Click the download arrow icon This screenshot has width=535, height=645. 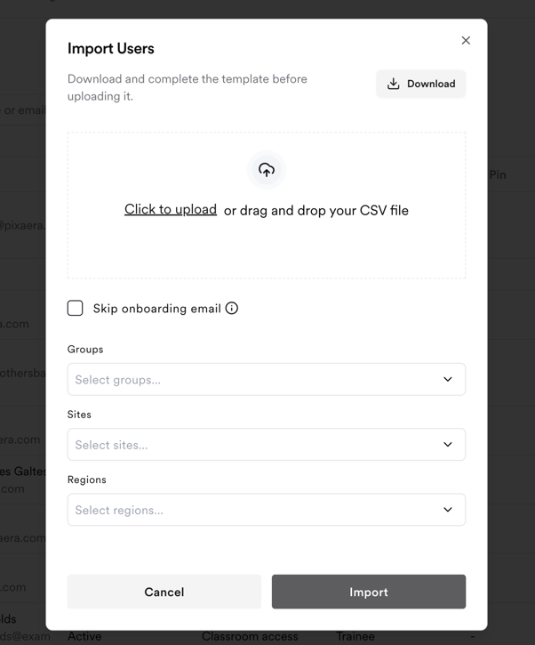pyautogui.click(x=394, y=84)
